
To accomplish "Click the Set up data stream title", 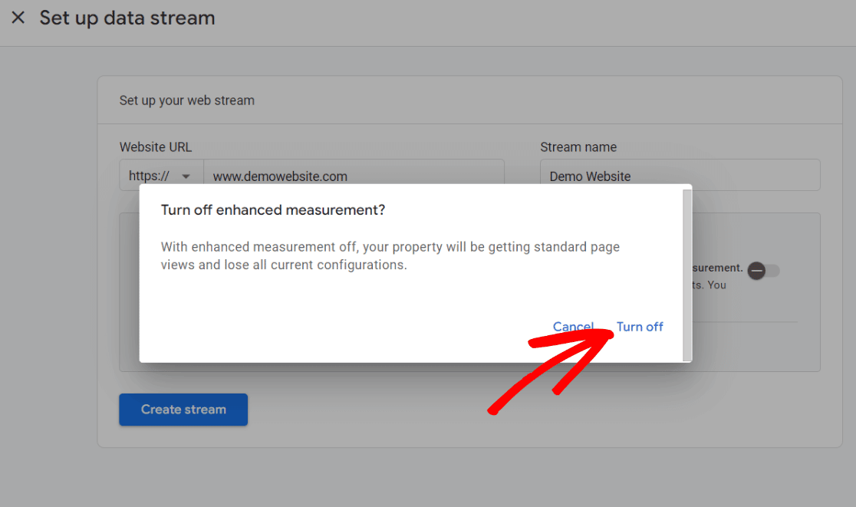I will [127, 18].
